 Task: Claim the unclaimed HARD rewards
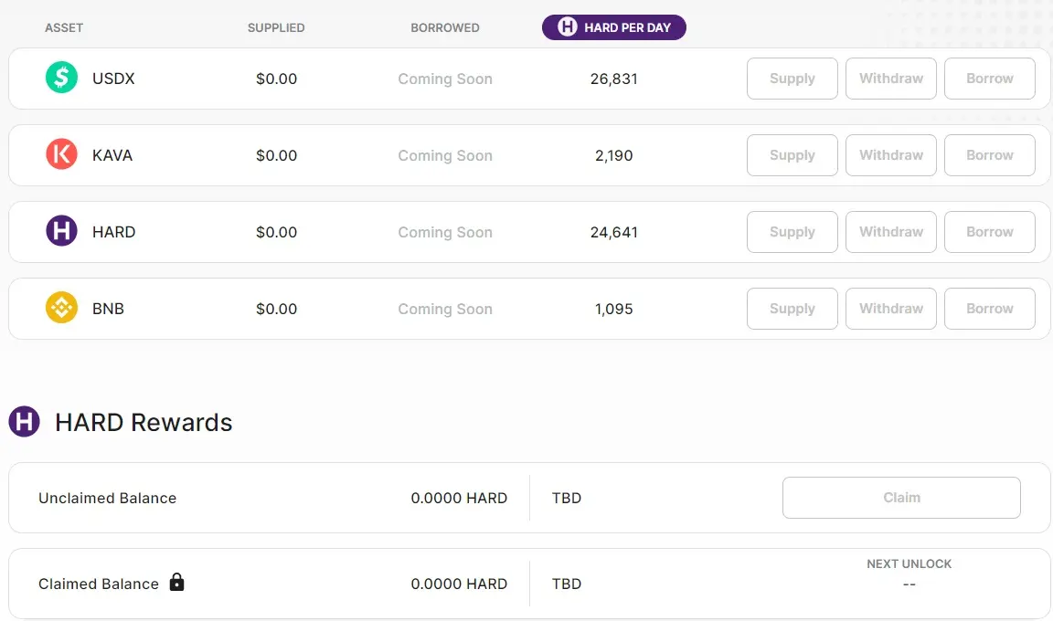[901, 498]
